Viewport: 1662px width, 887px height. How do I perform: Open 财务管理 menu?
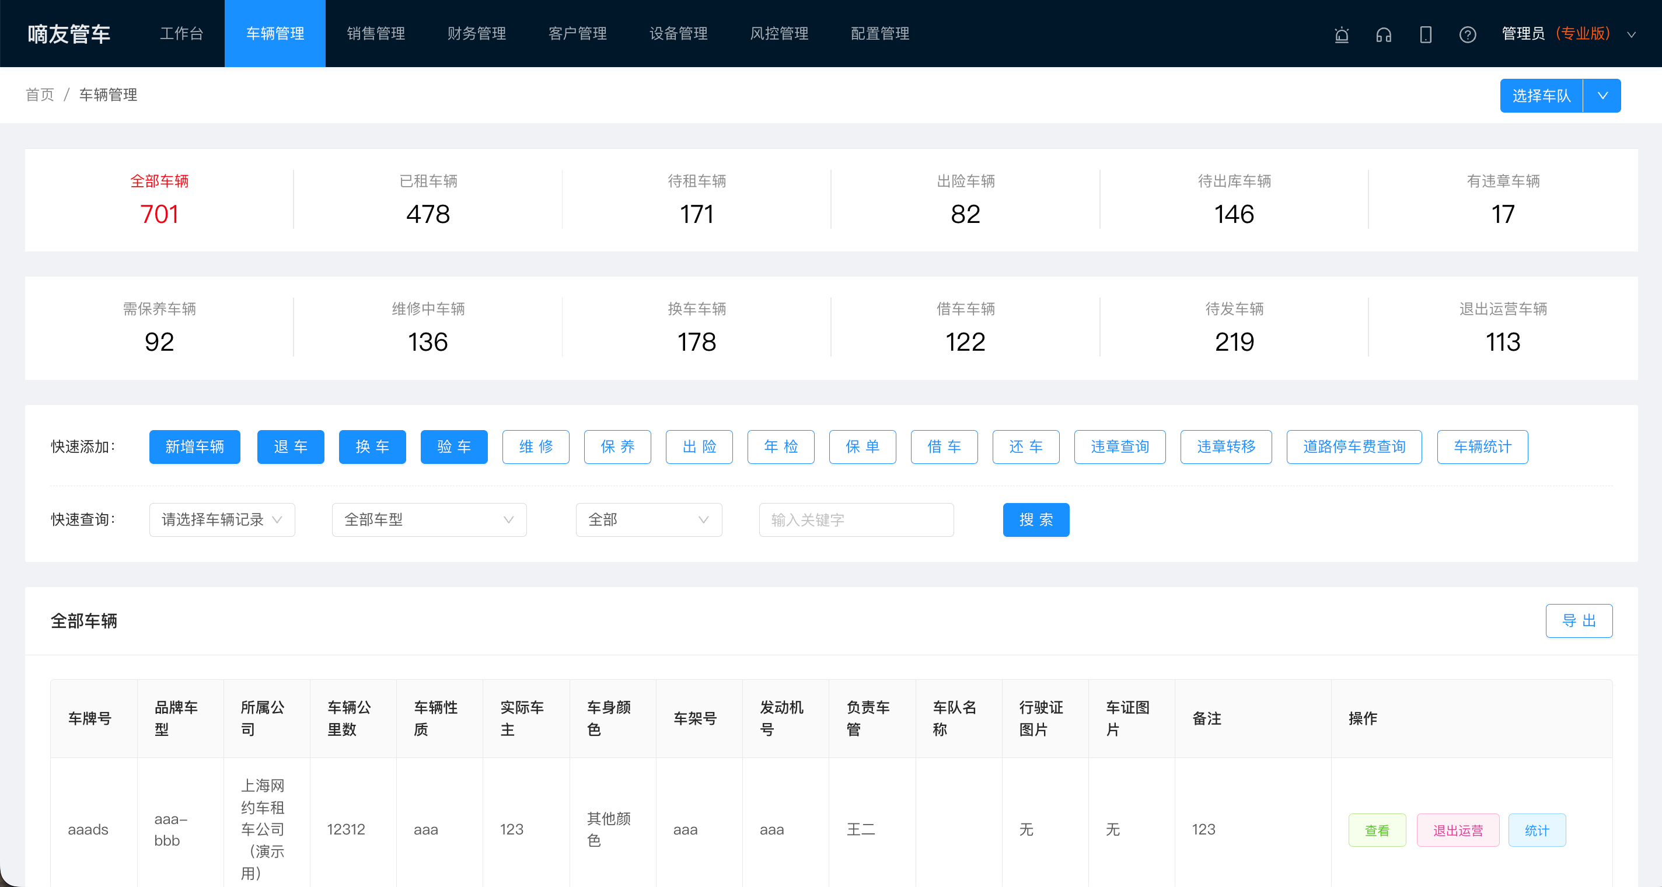point(476,33)
